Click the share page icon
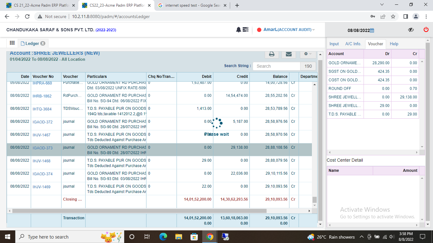Viewport: 433px width, 243px height. [x=383, y=16]
